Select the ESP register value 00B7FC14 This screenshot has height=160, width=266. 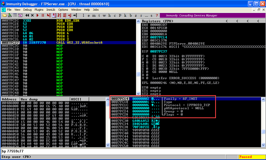tap(159, 37)
